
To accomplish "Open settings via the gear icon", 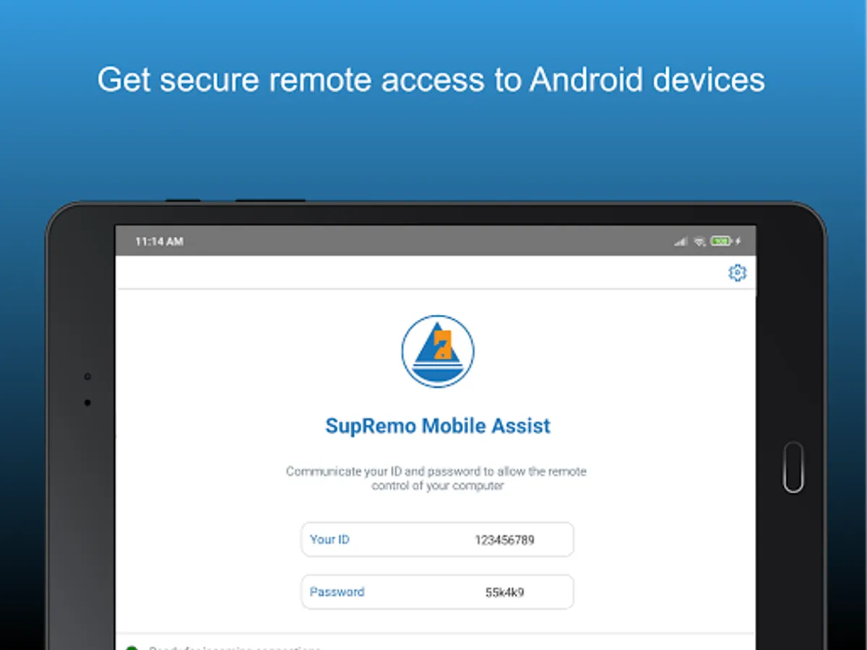I will tap(737, 272).
